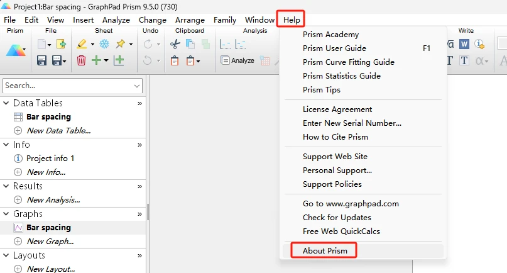Image resolution: width=507 pixels, height=273 pixels.
Task: Open the File menu
Action: click(9, 19)
